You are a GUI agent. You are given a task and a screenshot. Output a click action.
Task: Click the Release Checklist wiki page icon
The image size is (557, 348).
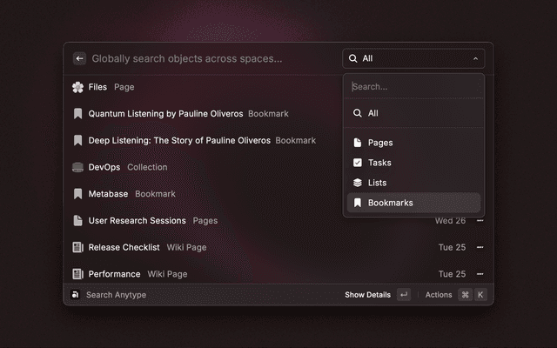click(77, 247)
